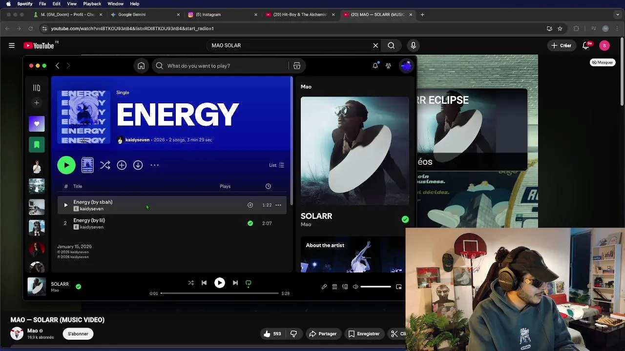Toggle saved checkmark on Energy (by lil)
Screen dimensions: 625x351
(250, 223)
